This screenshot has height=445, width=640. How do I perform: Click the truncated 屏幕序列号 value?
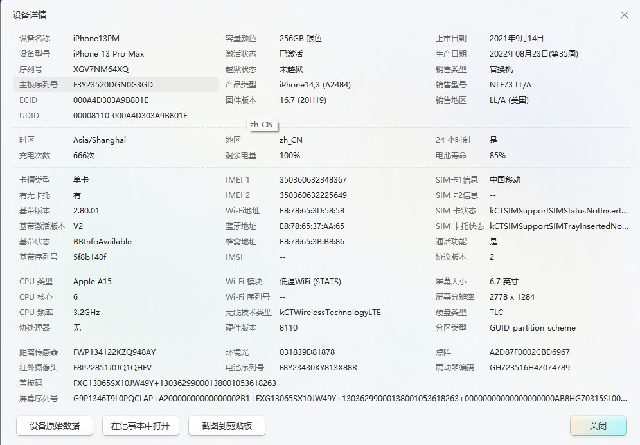point(350,399)
